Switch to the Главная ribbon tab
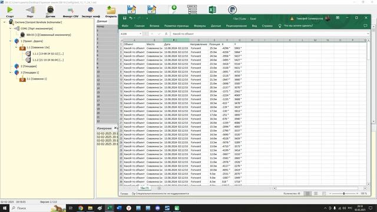 140,26
